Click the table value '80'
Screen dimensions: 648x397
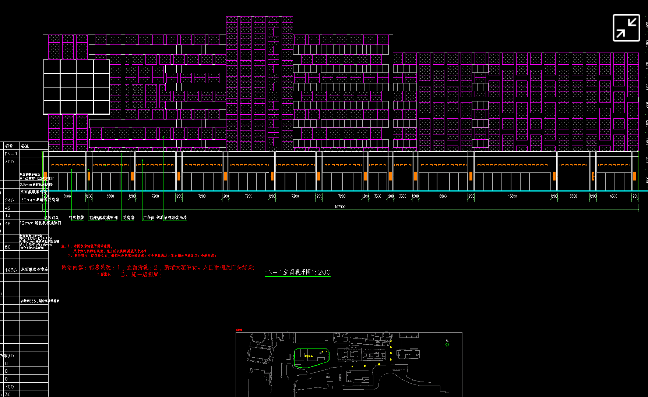(x=8, y=247)
